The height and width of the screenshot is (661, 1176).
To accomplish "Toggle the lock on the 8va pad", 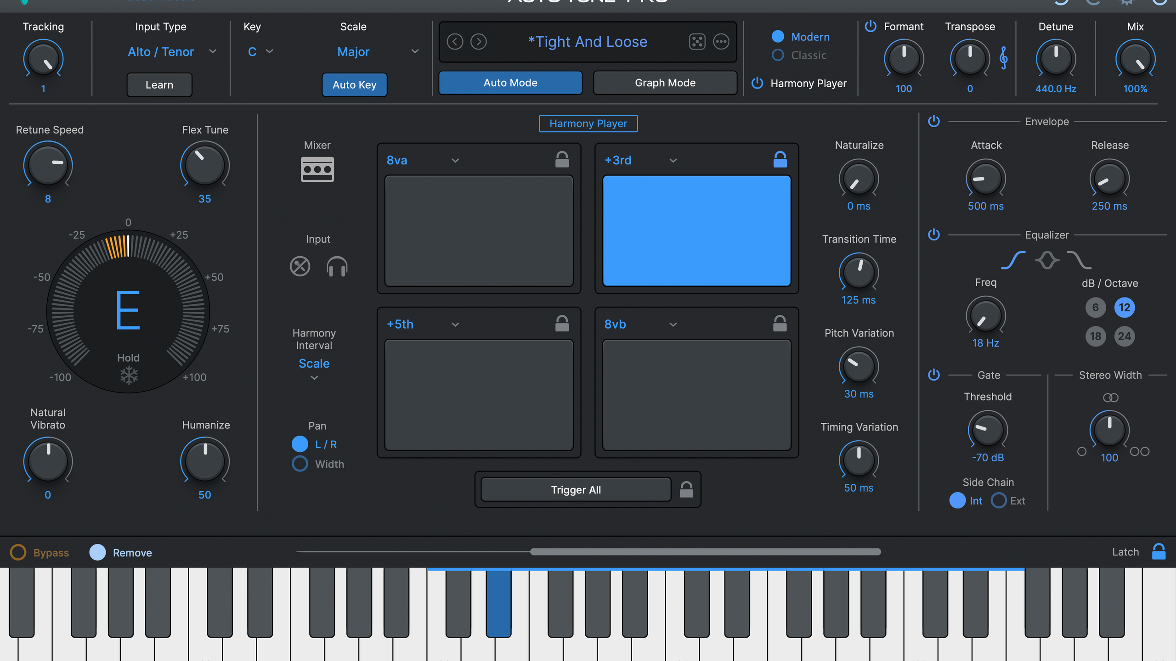I will pyautogui.click(x=562, y=160).
